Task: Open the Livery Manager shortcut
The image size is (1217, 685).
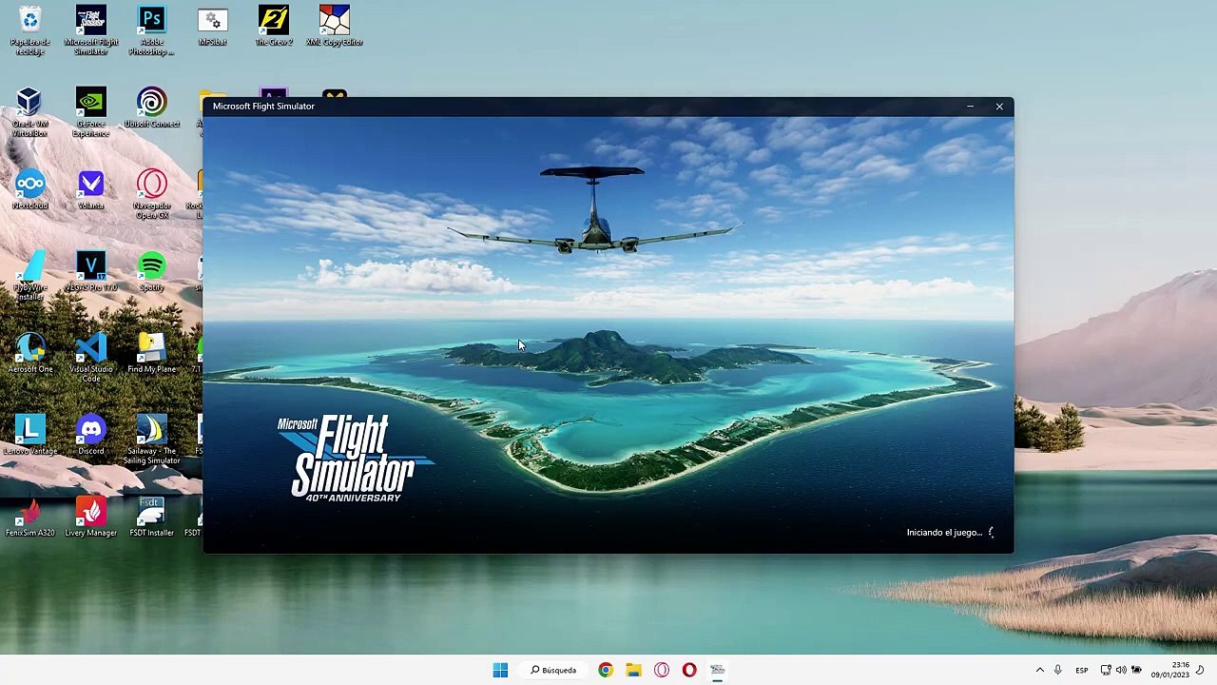Action: click(91, 518)
